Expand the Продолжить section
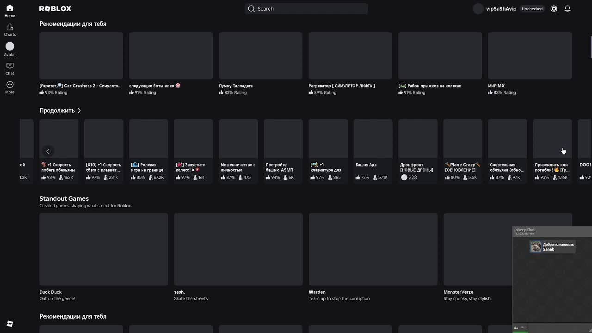Viewport: 592px width, 333px height. (x=60, y=111)
